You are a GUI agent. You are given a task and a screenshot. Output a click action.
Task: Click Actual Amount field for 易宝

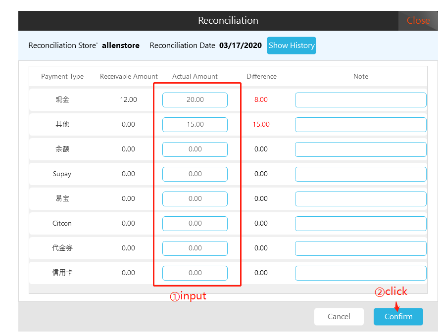click(x=195, y=199)
